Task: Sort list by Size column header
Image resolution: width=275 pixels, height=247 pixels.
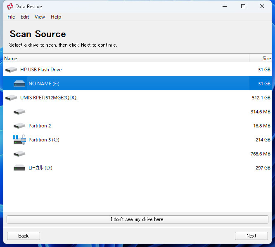Action: [261, 59]
